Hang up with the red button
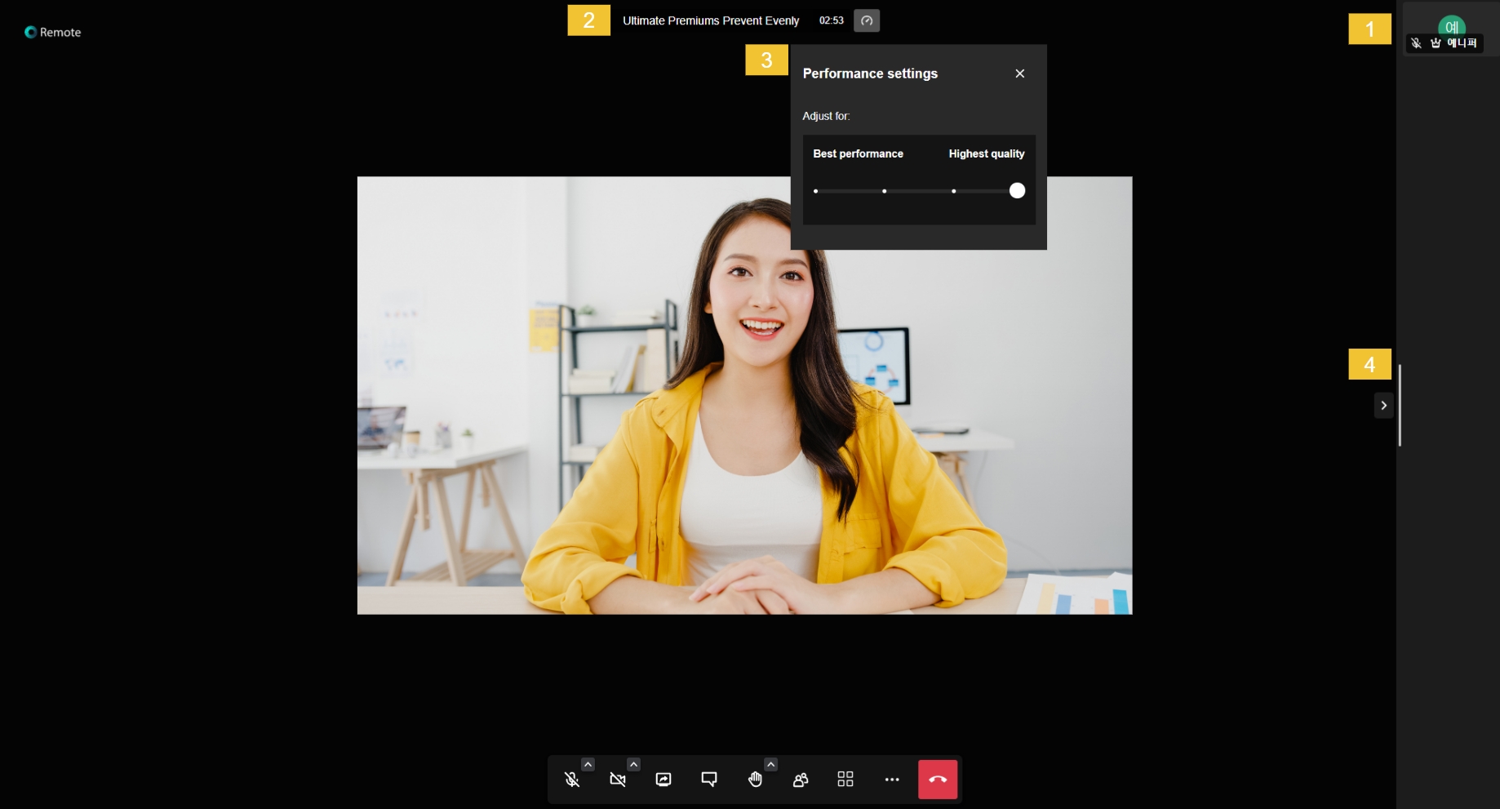 [938, 780]
